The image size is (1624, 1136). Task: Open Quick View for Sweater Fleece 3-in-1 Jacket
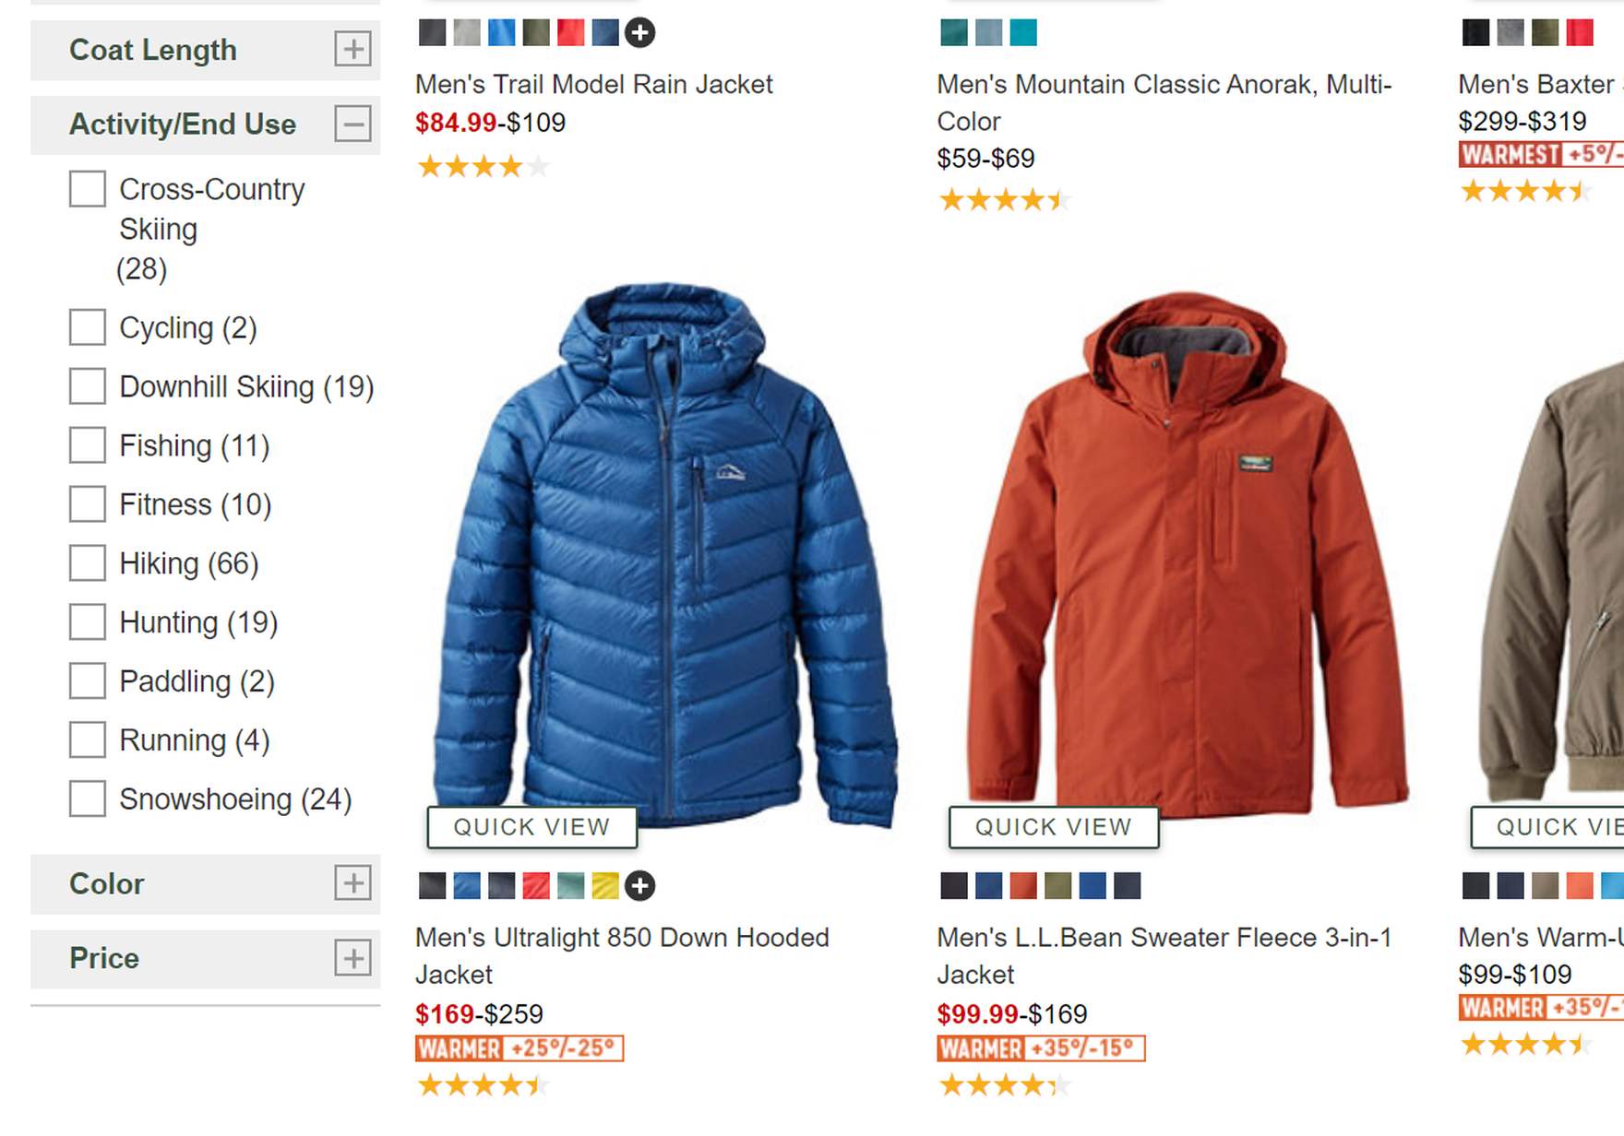[1053, 827]
